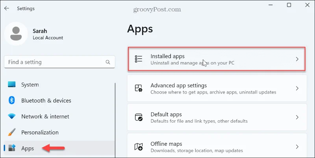Close the Settings window
This screenshot has height=158, width=315.
308,5
